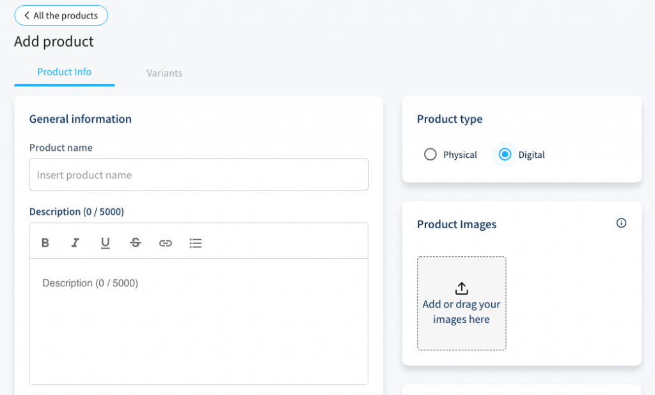Click the Add product heading
The image size is (655, 395).
click(x=54, y=42)
